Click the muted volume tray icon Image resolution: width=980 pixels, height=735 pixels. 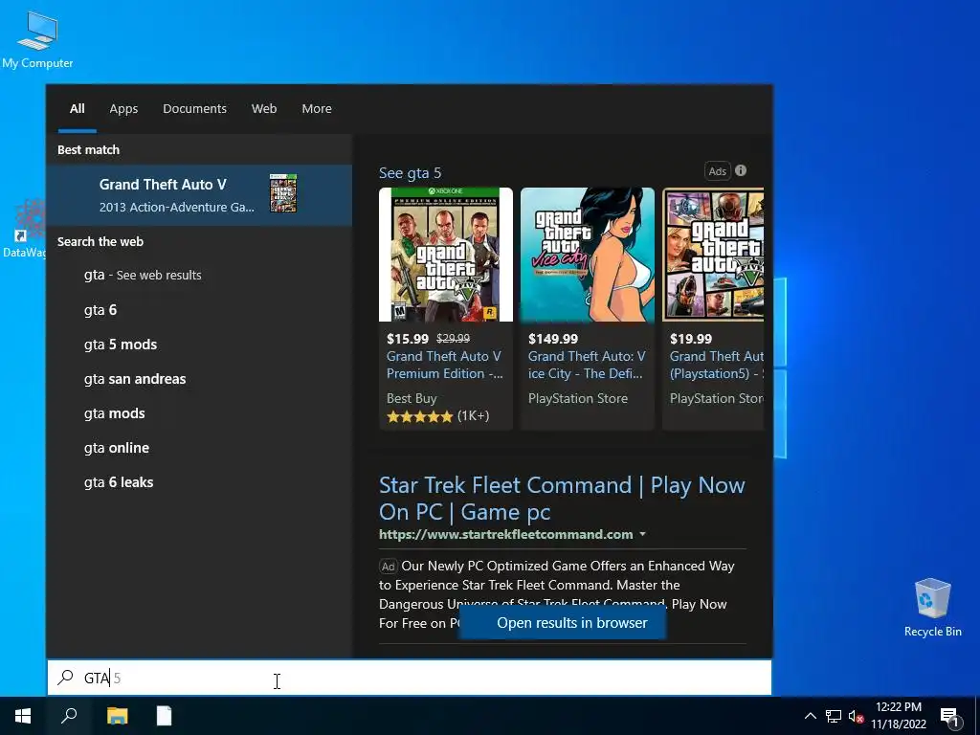point(856,716)
